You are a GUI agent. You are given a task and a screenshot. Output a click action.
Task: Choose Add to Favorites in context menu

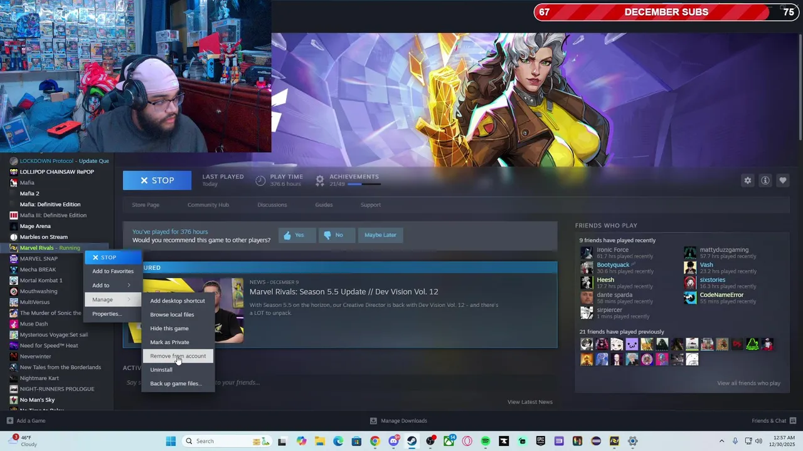(x=114, y=271)
